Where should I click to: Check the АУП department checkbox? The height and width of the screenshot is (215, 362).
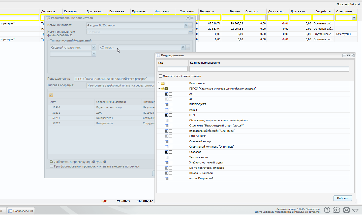[x=171, y=94]
